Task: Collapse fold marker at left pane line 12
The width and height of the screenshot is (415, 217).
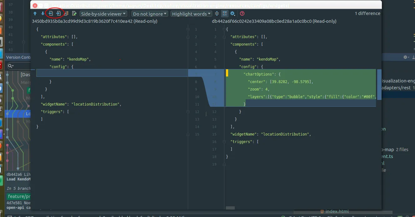Action: pyautogui.click(x=188, y=112)
